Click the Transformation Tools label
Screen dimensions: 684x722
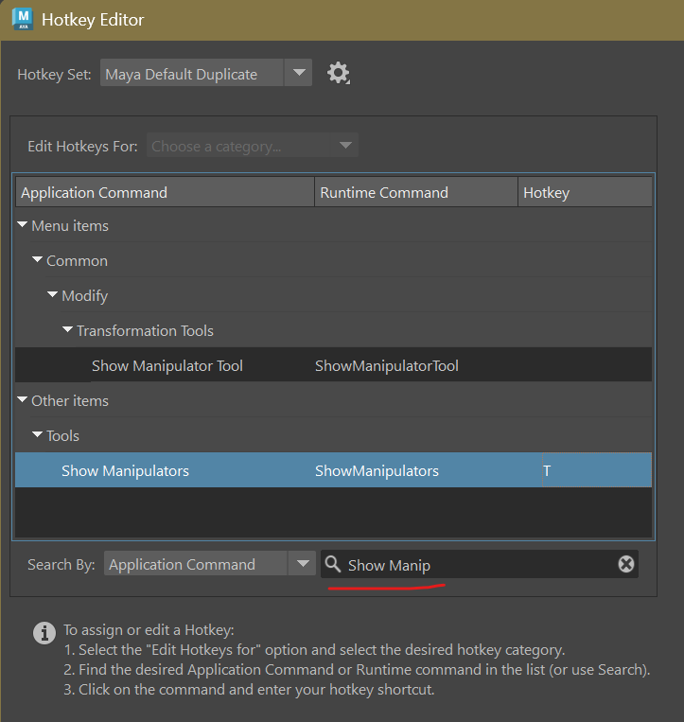(x=145, y=330)
